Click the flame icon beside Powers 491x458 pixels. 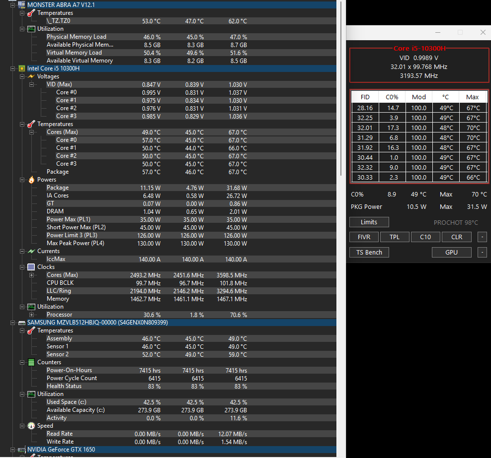tap(31, 180)
